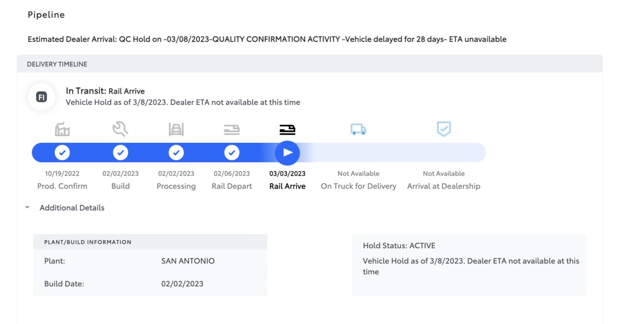
Task: Click the Arrival at Dealership label
Action: [x=444, y=186]
